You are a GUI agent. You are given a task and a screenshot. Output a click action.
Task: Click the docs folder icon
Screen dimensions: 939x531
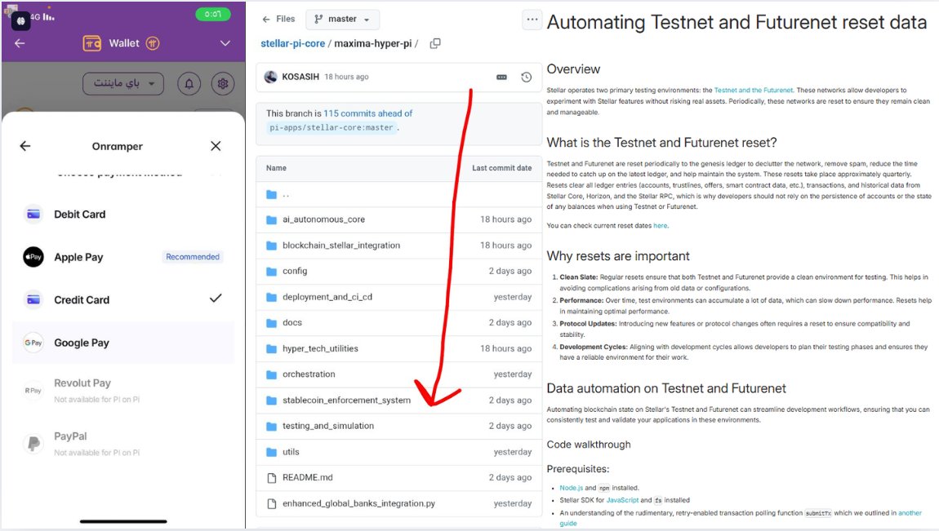(271, 323)
